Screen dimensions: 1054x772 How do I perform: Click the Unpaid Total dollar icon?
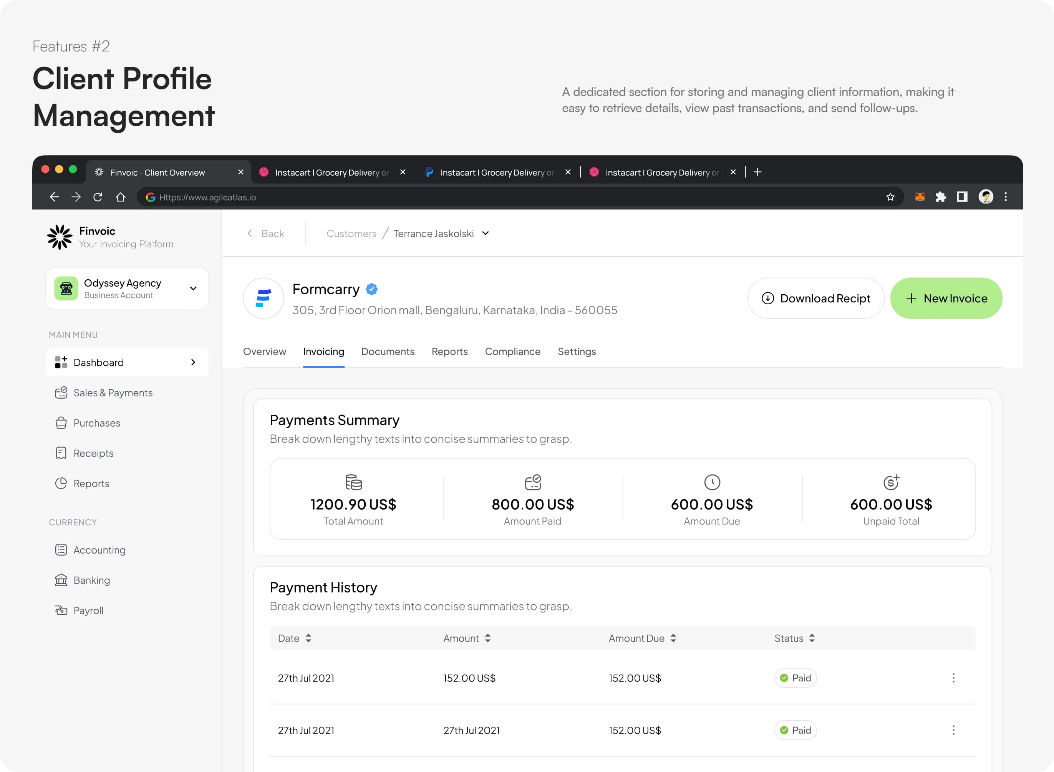[x=891, y=482]
